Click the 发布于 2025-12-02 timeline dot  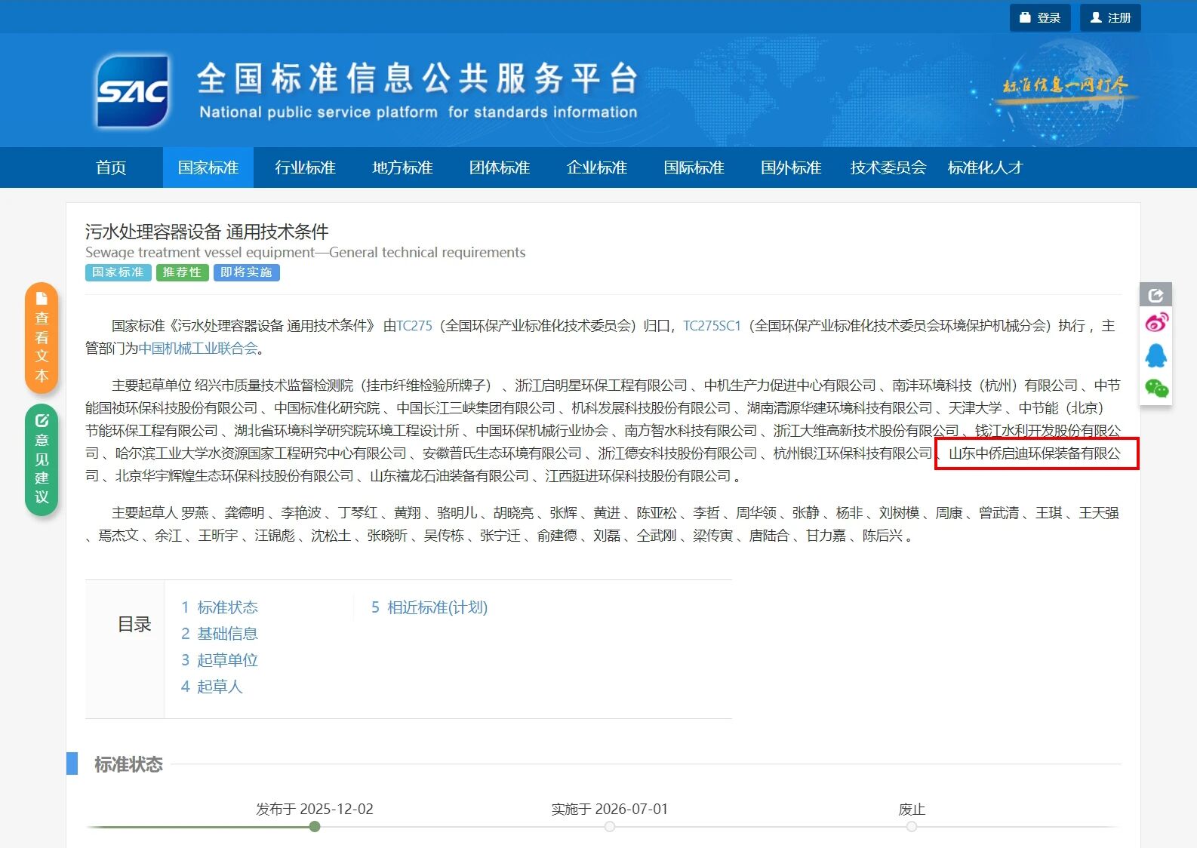(315, 827)
